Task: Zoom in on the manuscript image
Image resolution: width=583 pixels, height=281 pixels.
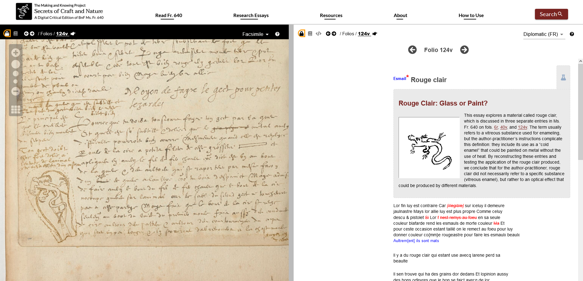Action: 16,53
